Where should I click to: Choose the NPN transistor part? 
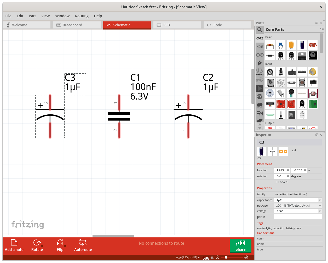click(291, 55)
